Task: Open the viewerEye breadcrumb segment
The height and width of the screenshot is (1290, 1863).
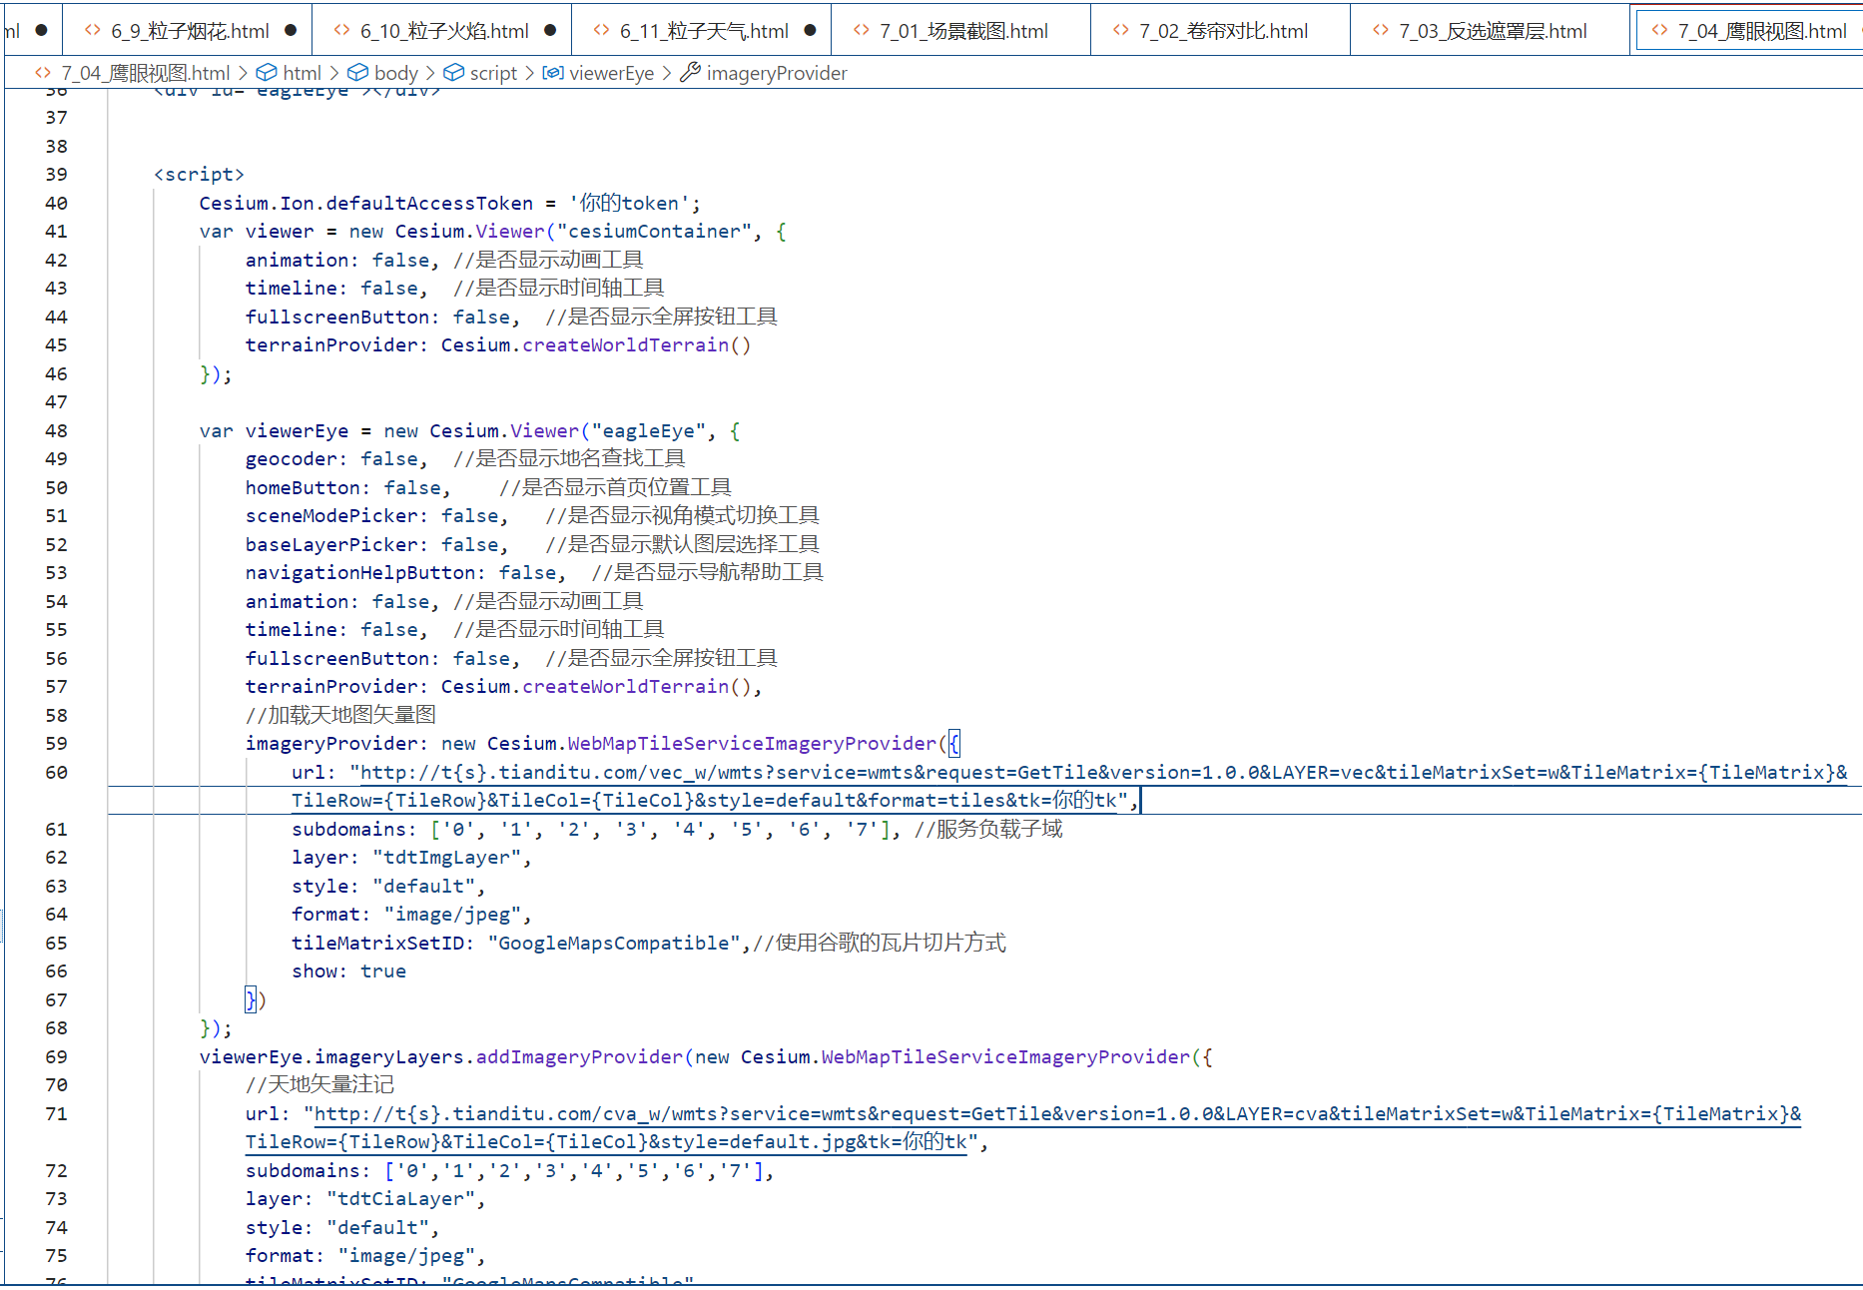Action: tap(611, 73)
